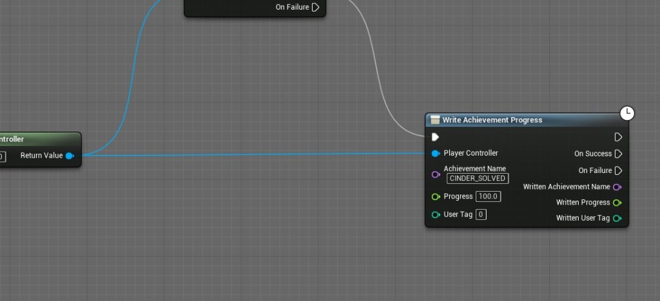The image size is (660, 301).
Task: Edit the CINDER_SOLVED achievement name field
Action: click(x=478, y=178)
